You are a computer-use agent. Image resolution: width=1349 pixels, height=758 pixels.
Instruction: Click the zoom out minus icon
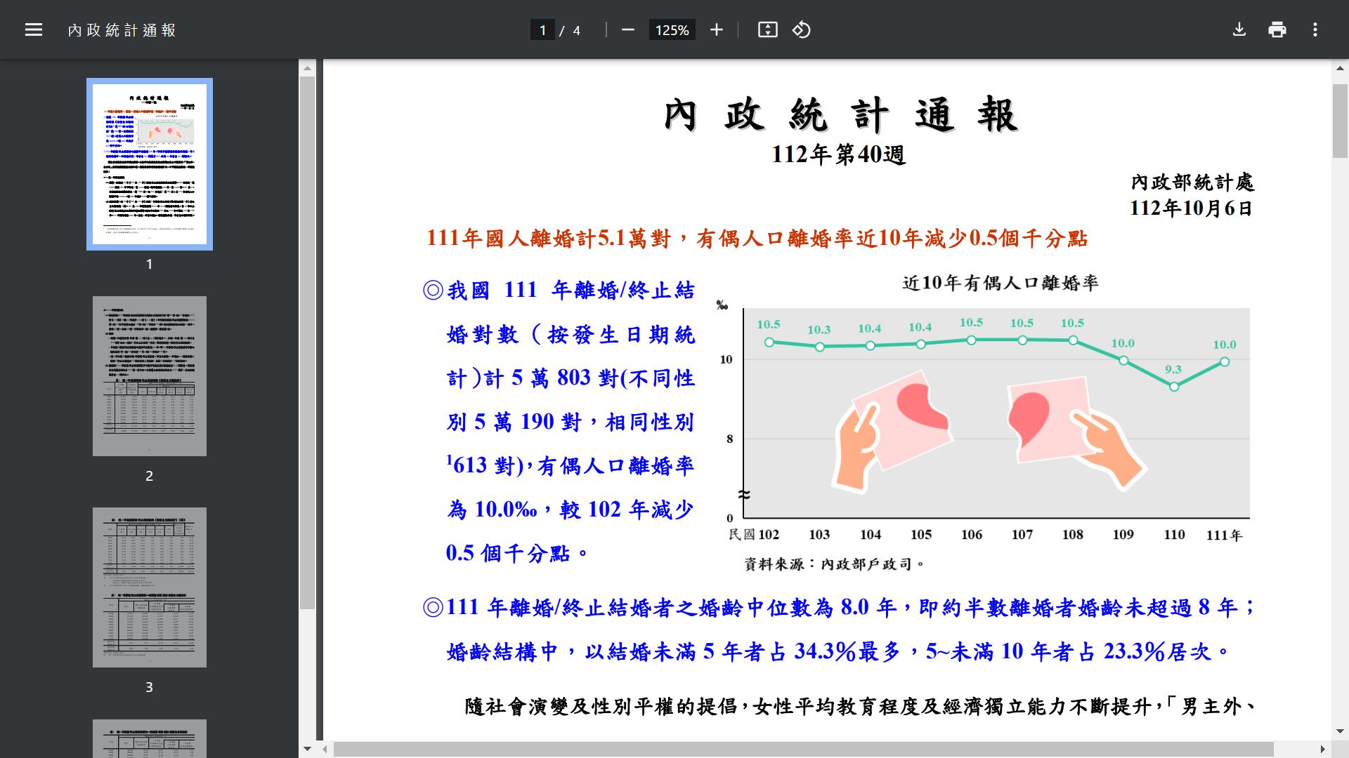coord(628,29)
